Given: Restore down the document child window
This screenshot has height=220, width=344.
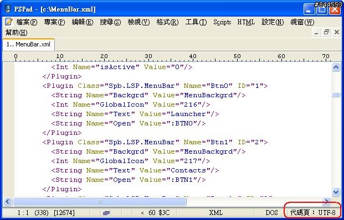Looking at the screenshot, I should point(326,33).
